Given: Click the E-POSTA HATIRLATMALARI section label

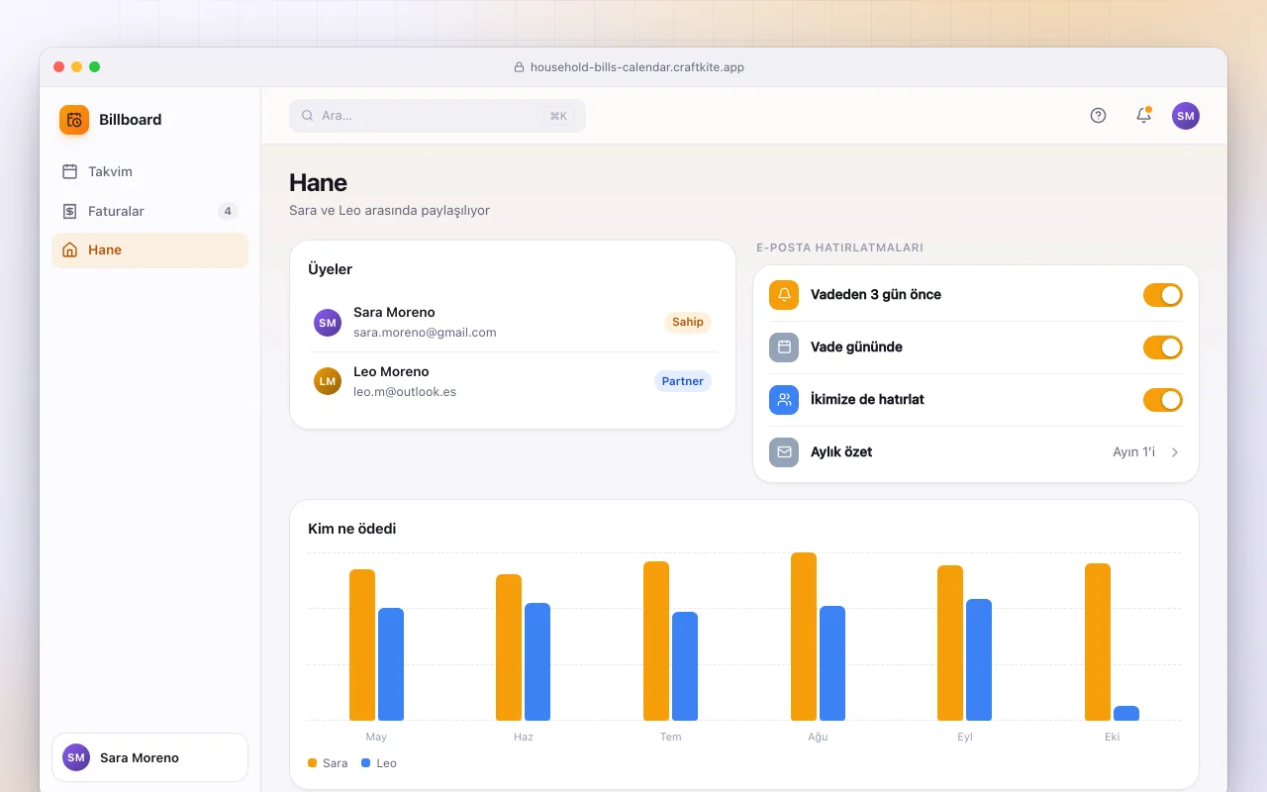Looking at the screenshot, I should click(839, 247).
